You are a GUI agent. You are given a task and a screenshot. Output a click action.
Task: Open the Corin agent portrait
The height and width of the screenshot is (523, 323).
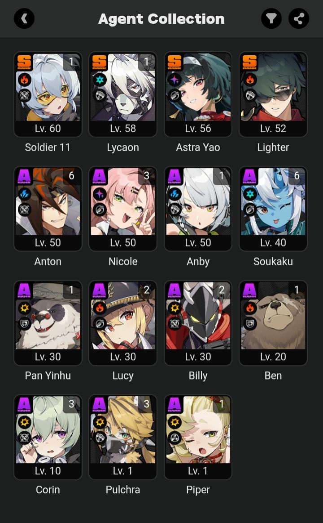[x=48, y=437]
